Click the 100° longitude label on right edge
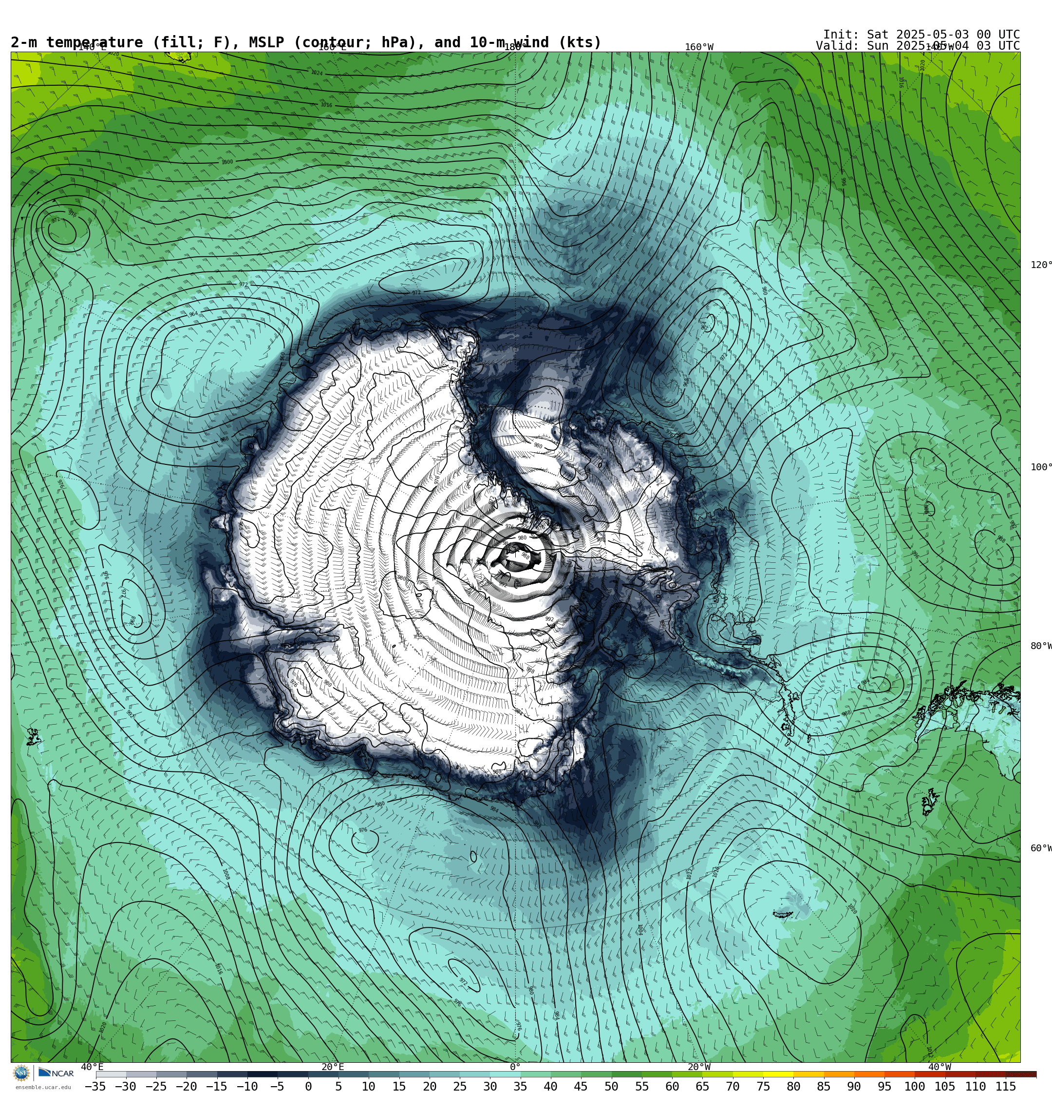The image size is (1052, 1093). 1041,467
